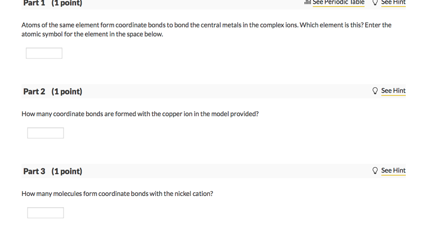Select the Part 1 header
The image size is (428, 239).
point(34,3)
